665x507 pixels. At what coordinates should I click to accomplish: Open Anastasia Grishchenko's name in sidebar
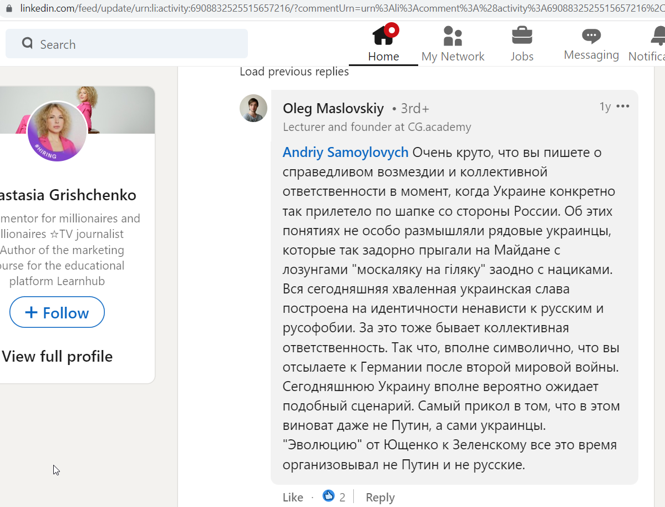[68, 195]
